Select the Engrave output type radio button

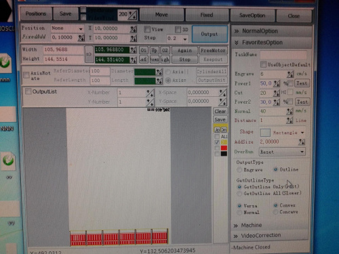(239, 169)
